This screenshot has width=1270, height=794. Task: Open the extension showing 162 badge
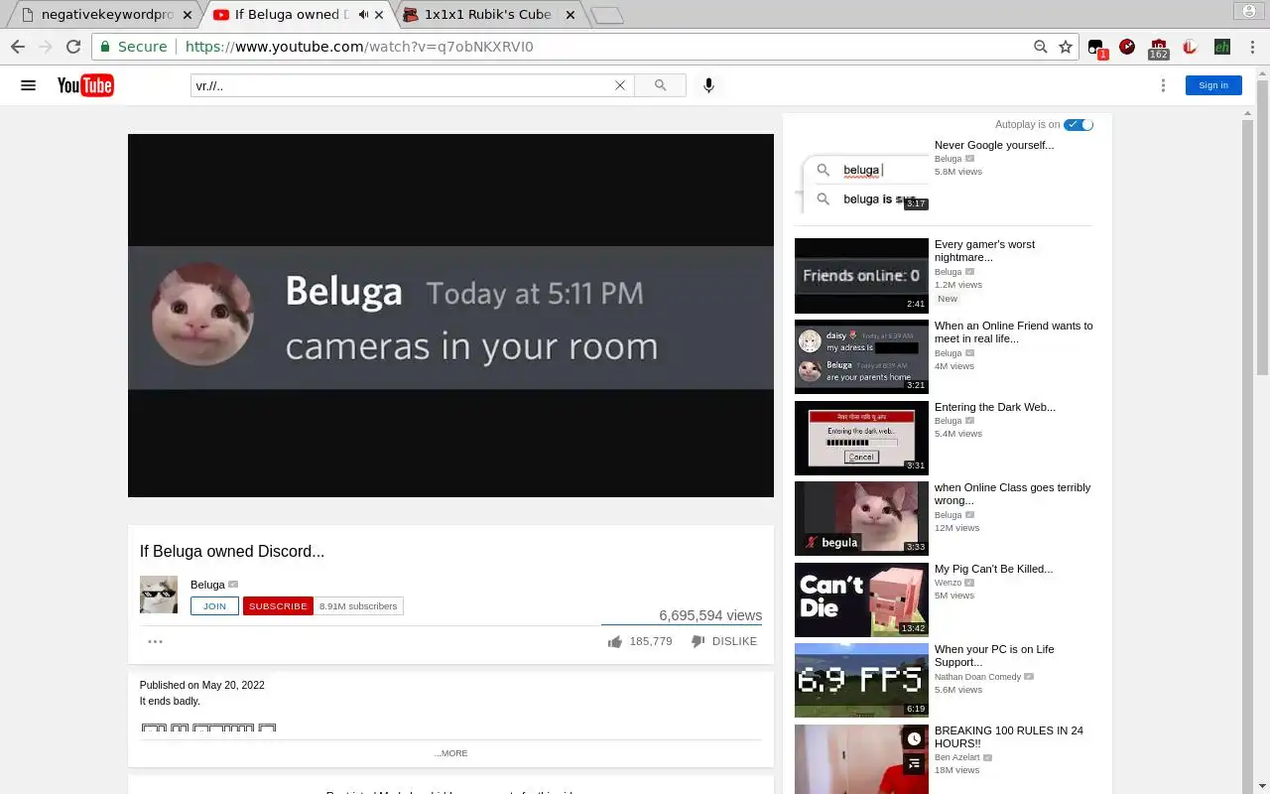click(1158, 49)
